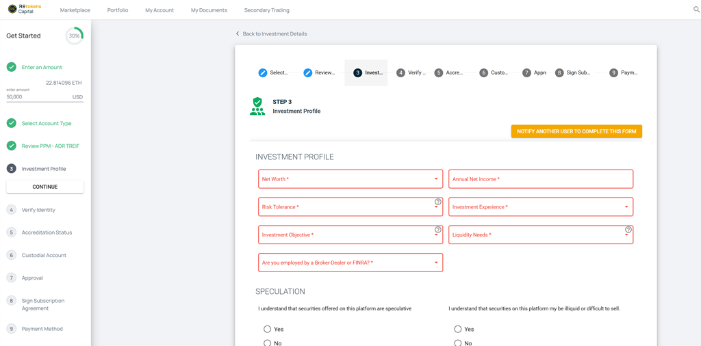The width and height of the screenshot is (701, 346).
Task: Switch to step 7 Approval tab in stepper
Action: coord(534,72)
